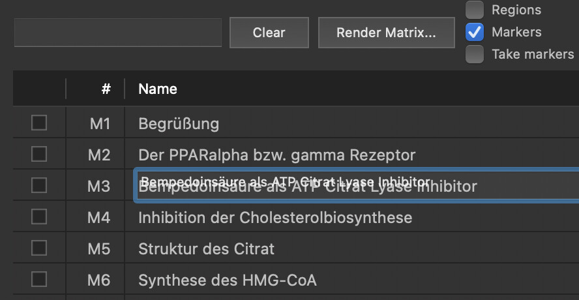This screenshot has height=300, width=579.
Task: Tick the checkbox for marker M4
Action: click(39, 217)
